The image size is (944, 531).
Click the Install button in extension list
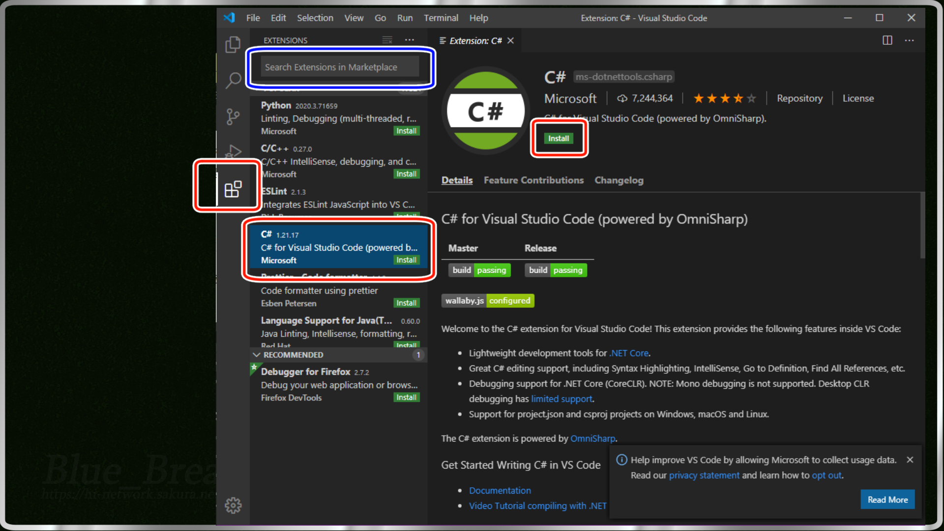point(407,259)
